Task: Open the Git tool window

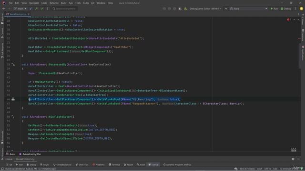Action: [x=9, y=165]
